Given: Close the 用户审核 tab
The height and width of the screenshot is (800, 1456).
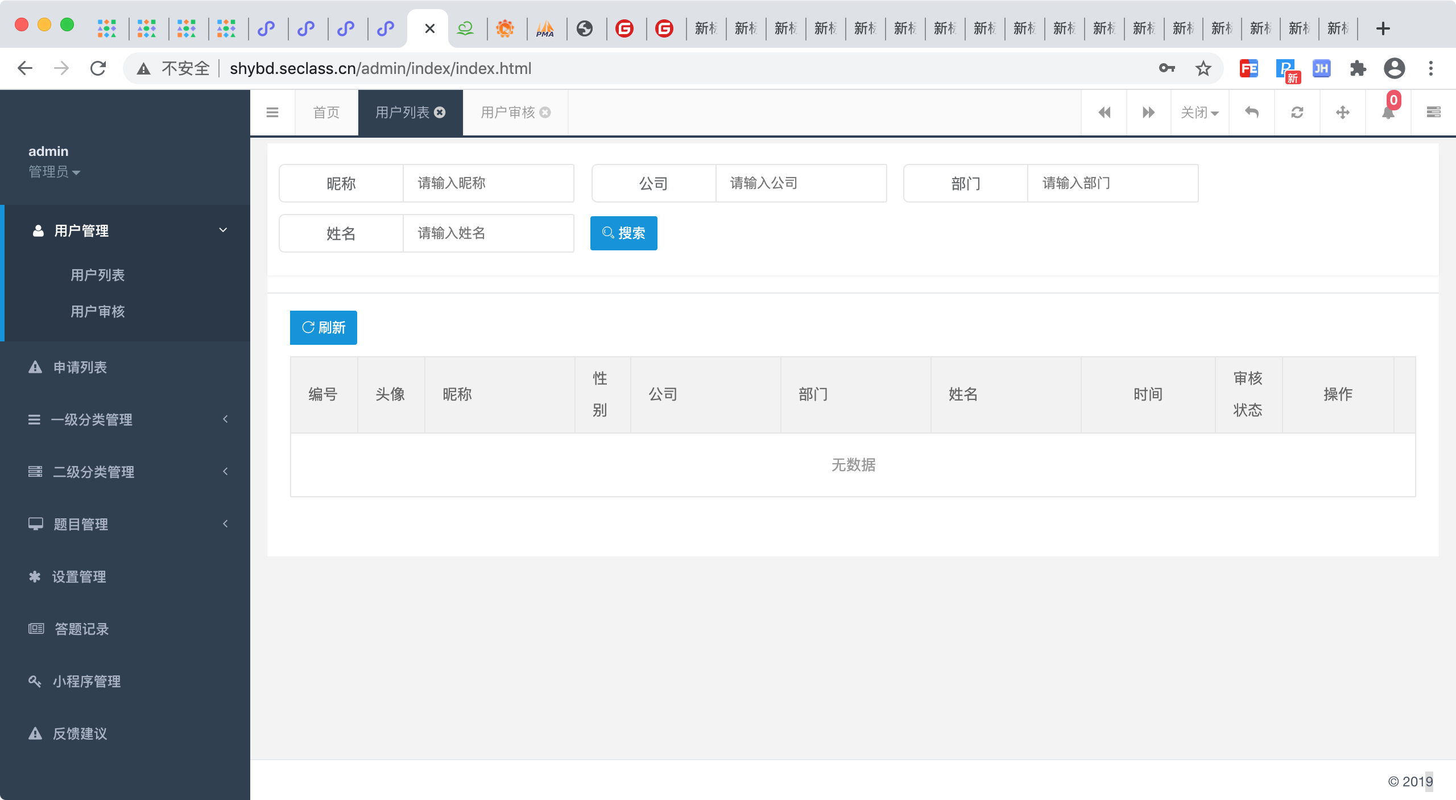Looking at the screenshot, I should 545,113.
